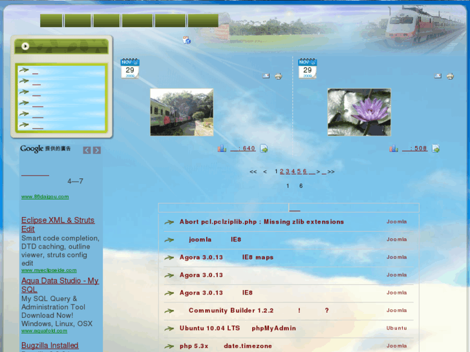Click the arrow icon beside Abort pcl.pclziplib.php row
Image resolution: width=470 pixels, height=352 pixels.
click(x=169, y=222)
